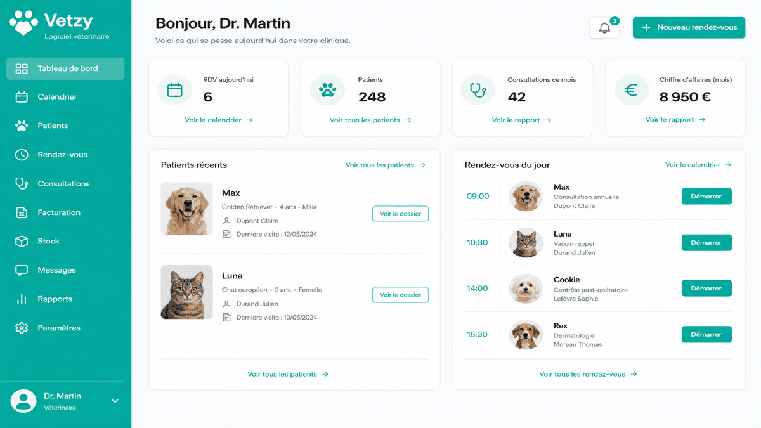Click the notification badge showing 3

[x=615, y=21]
